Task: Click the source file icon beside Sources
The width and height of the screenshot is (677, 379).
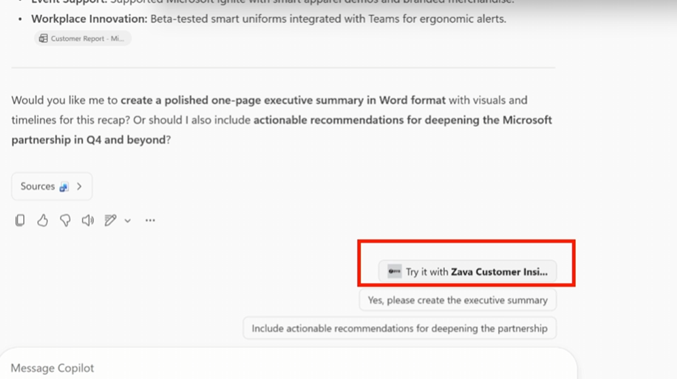Action: [64, 187]
